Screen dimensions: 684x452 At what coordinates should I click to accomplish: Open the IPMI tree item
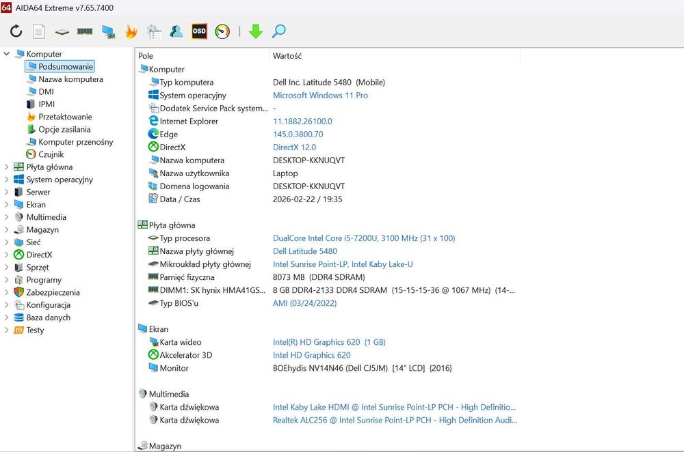click(47, 104)
